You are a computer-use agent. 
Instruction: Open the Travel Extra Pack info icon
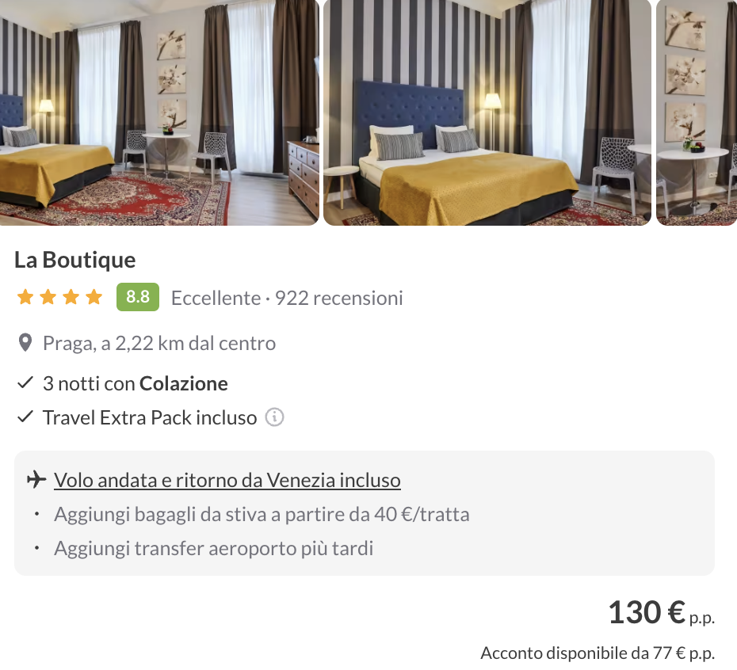click(x=274, y=417)
